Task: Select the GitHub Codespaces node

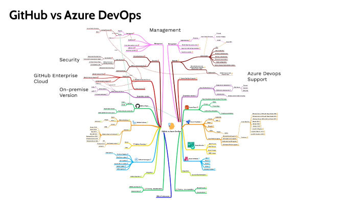Action: click(x=163, y=196)
